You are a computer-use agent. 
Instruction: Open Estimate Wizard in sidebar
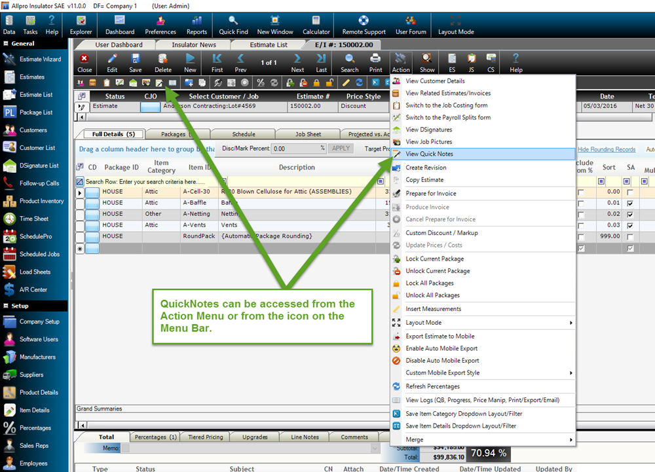[x=33, y=60]
